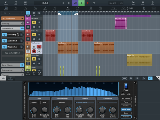160x120 pixels.
Task: Open the DeEsserFX editor with its e button
Action: click(21, 47)
